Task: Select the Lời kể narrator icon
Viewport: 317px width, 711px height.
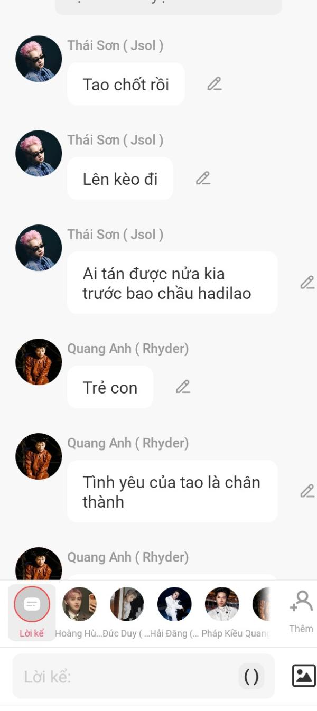Action: pyautogui.click(x=32, y=604)
